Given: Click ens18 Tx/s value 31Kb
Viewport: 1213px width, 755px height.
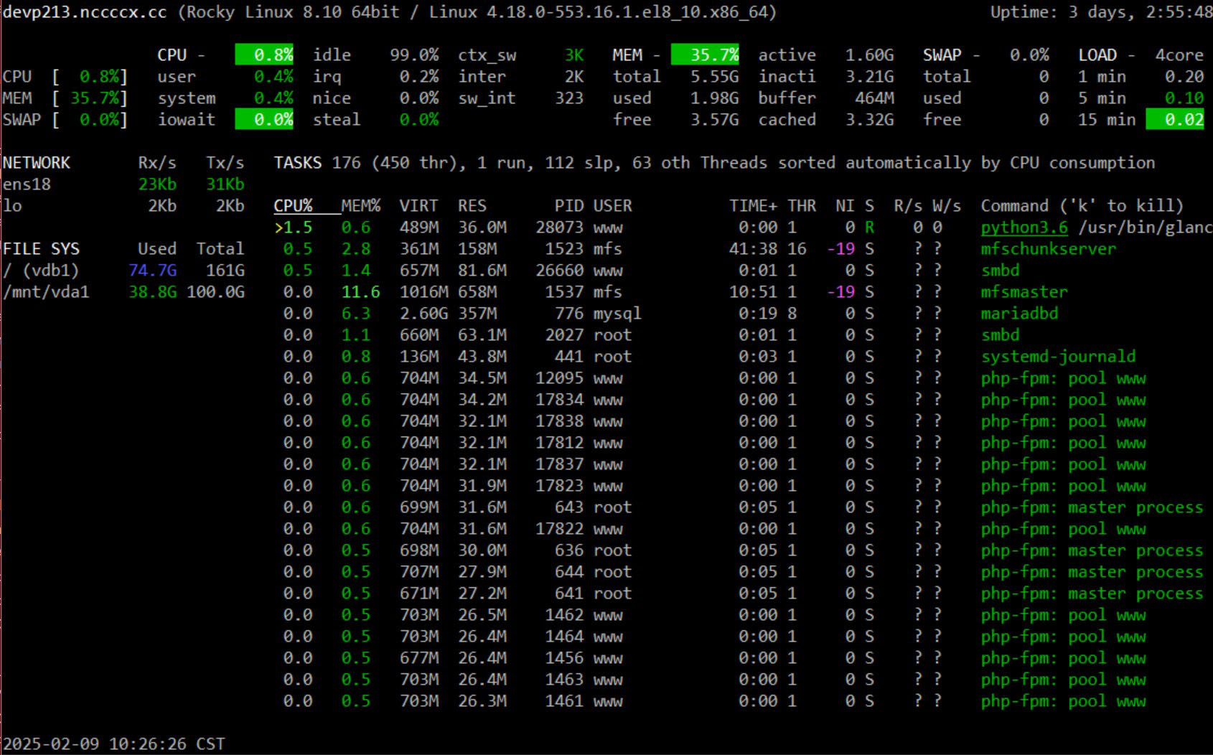Looking at the screenshot, I should [225, 184].
